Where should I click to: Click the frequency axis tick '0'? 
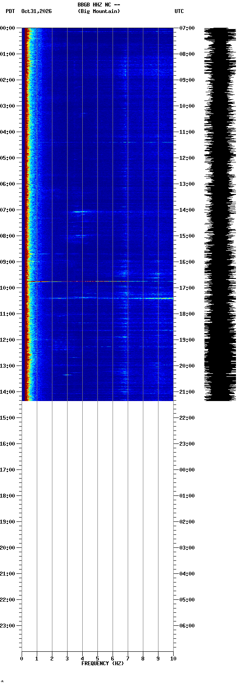22,659
